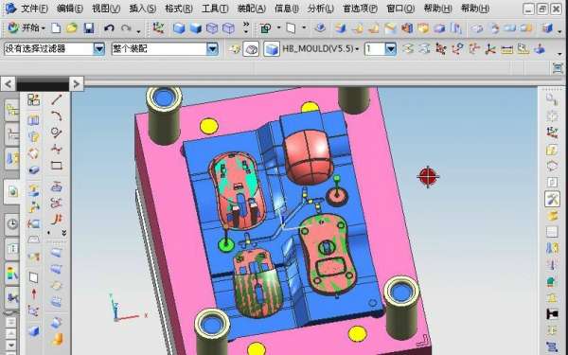Click the Save floppy disk icon

point(89,27)
